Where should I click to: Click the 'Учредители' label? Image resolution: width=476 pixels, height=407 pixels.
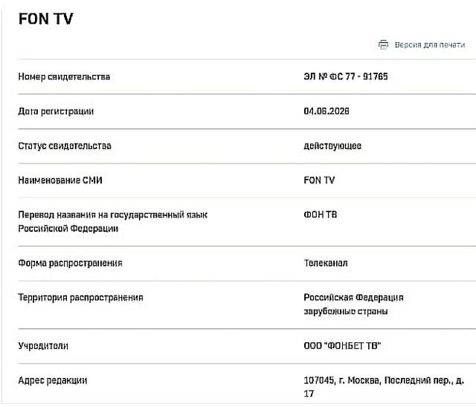43,346
